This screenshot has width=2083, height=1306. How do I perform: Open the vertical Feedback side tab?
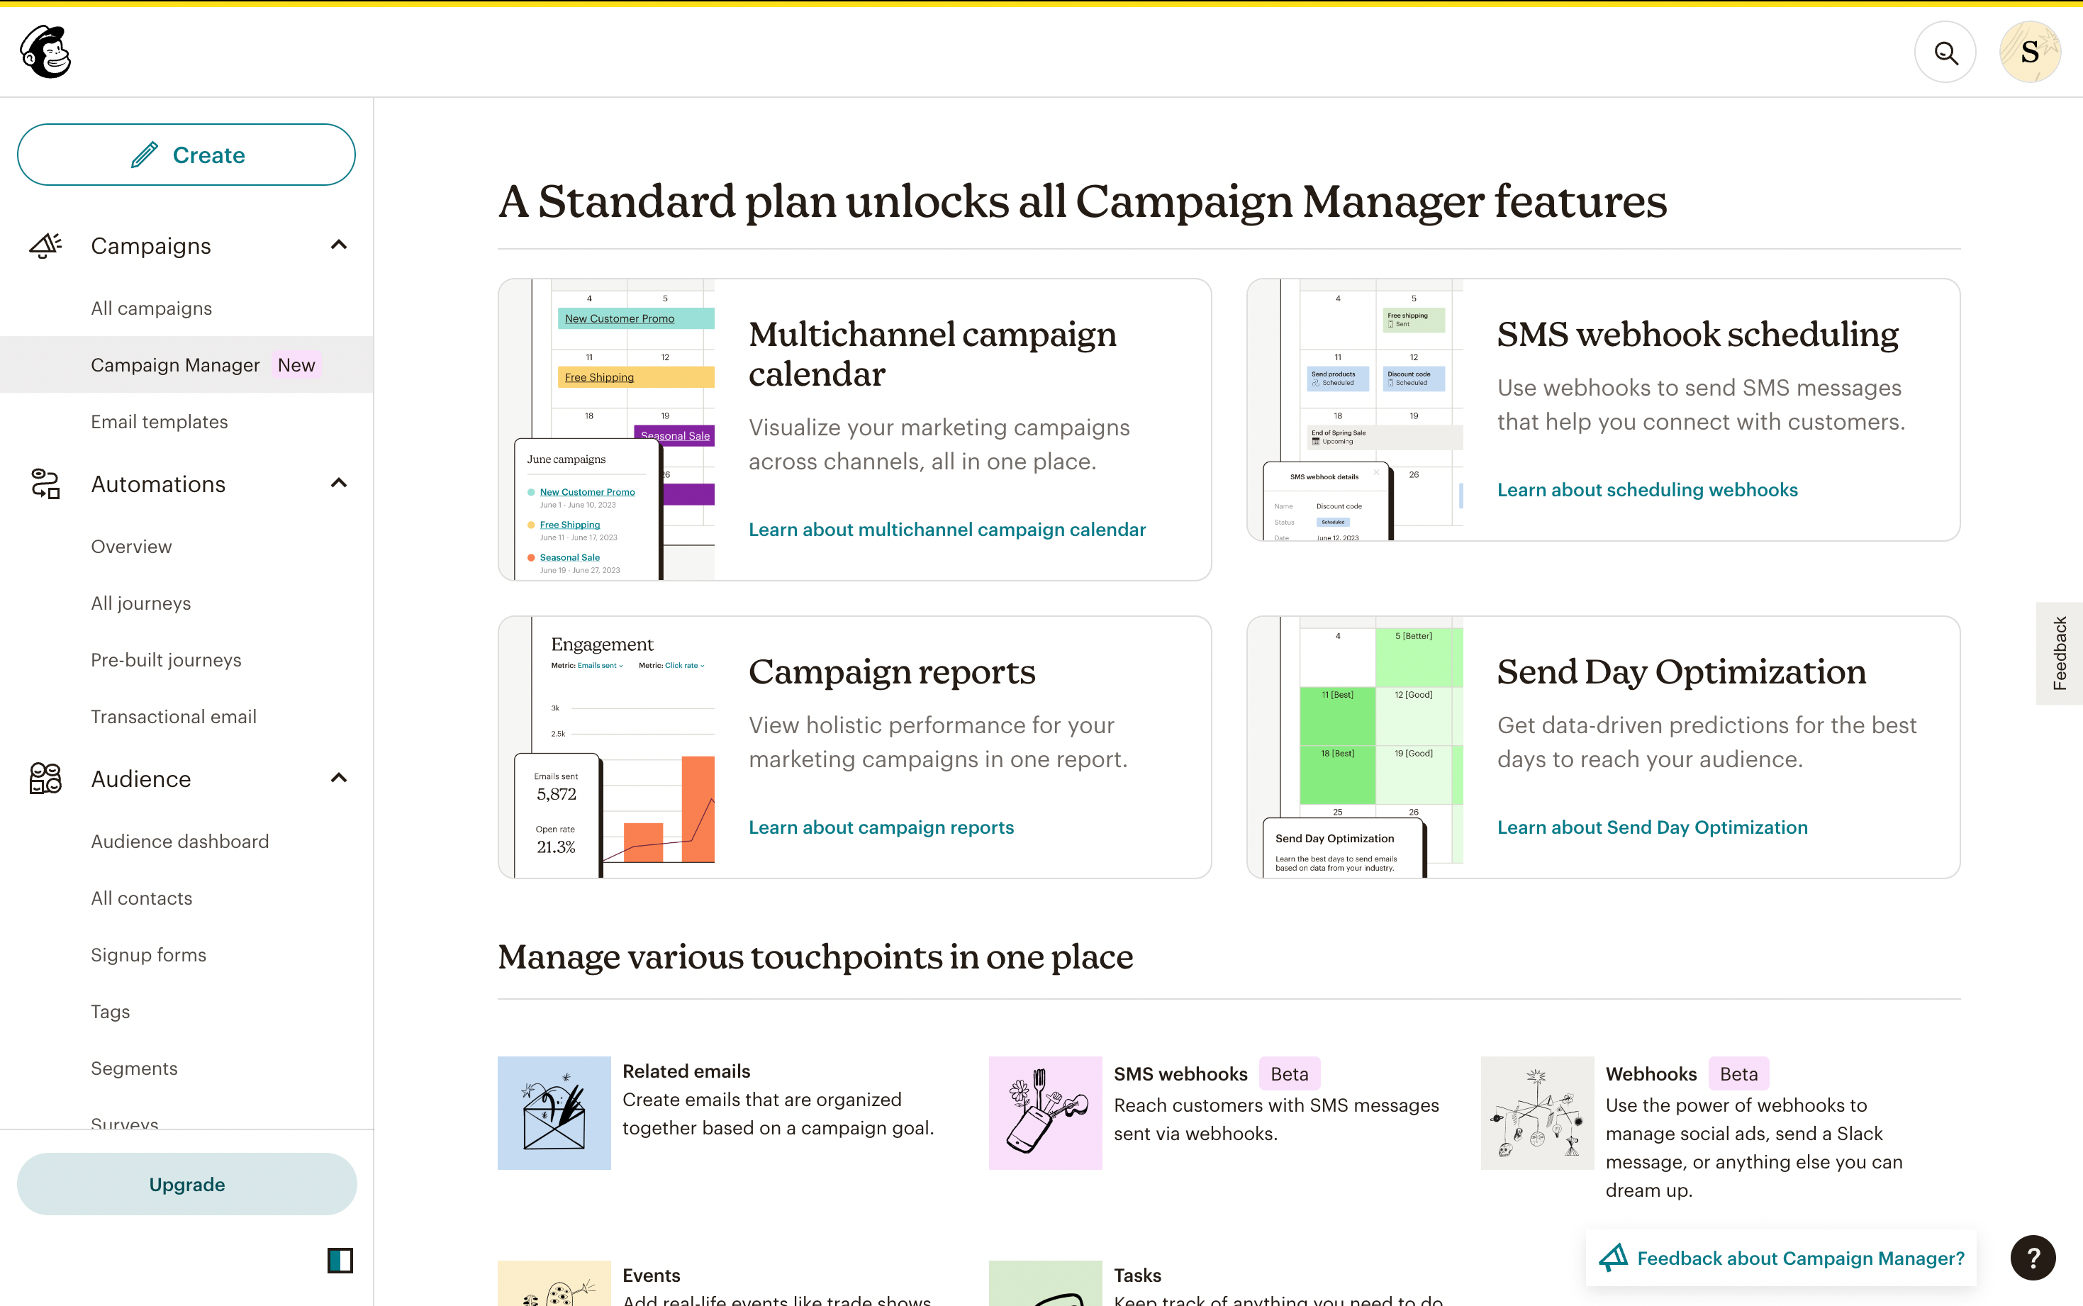(2060, 653)
